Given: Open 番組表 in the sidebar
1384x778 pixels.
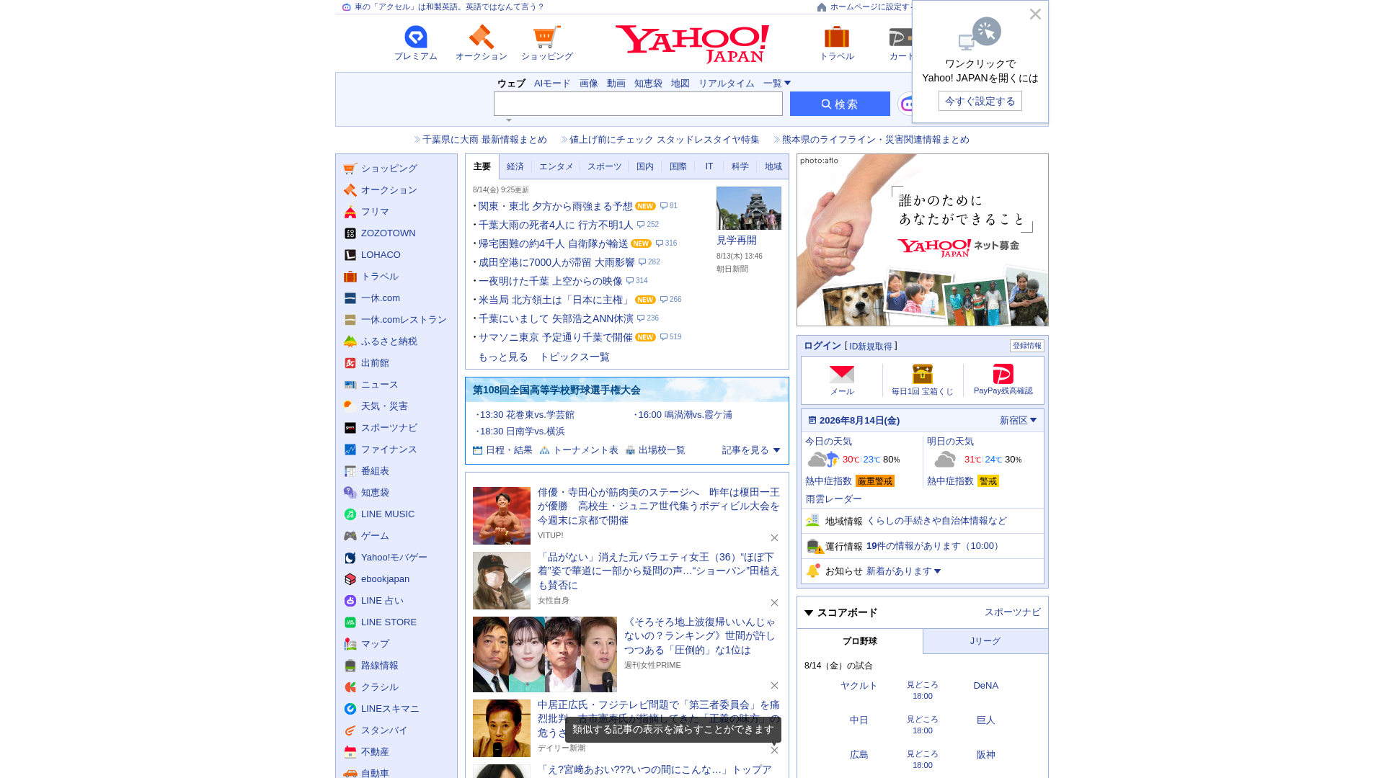Looking at the screenshot, I should point(375,471).
